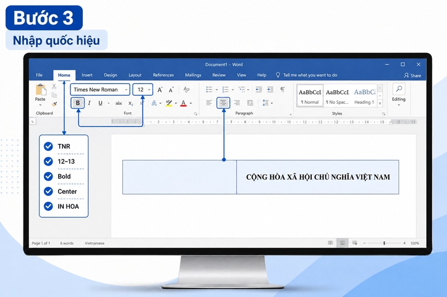
Task: Open Times New Roman font dropdown
Action: click(126, 90)
